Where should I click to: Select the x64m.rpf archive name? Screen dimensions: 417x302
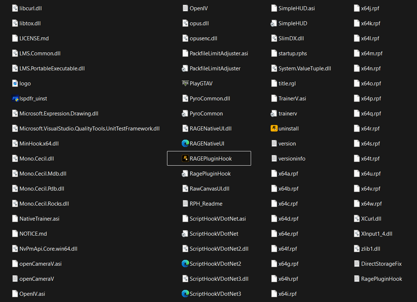[372, 53]
